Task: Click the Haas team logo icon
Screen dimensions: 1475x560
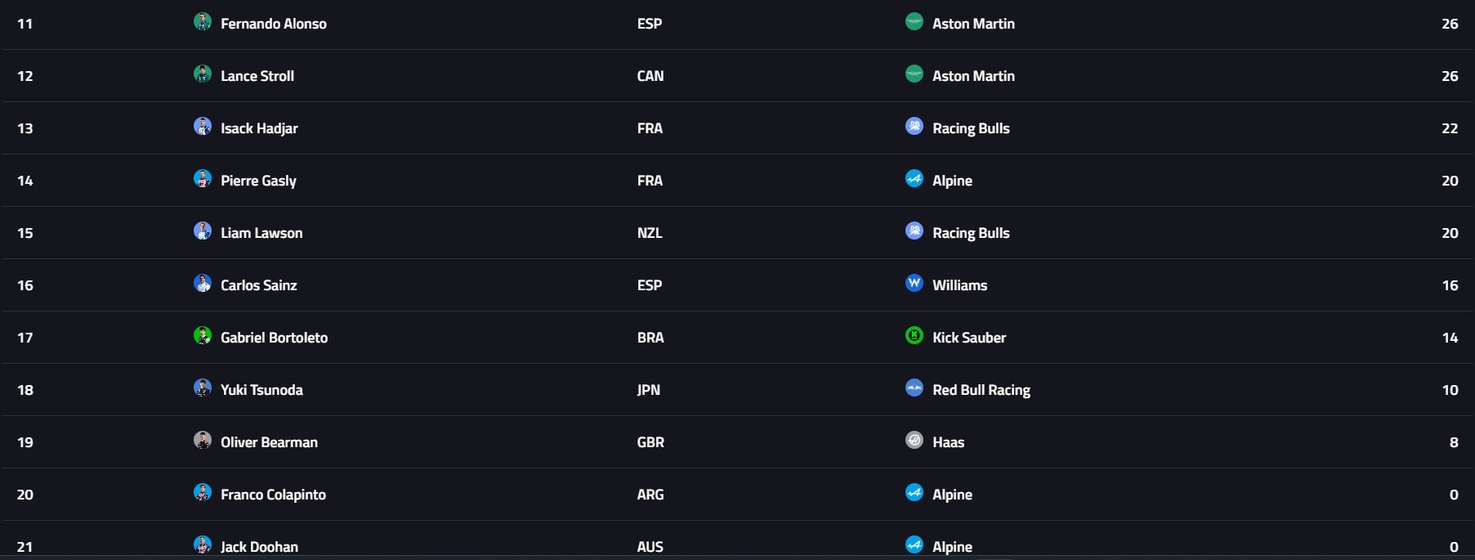Action: tap(914, 440)
